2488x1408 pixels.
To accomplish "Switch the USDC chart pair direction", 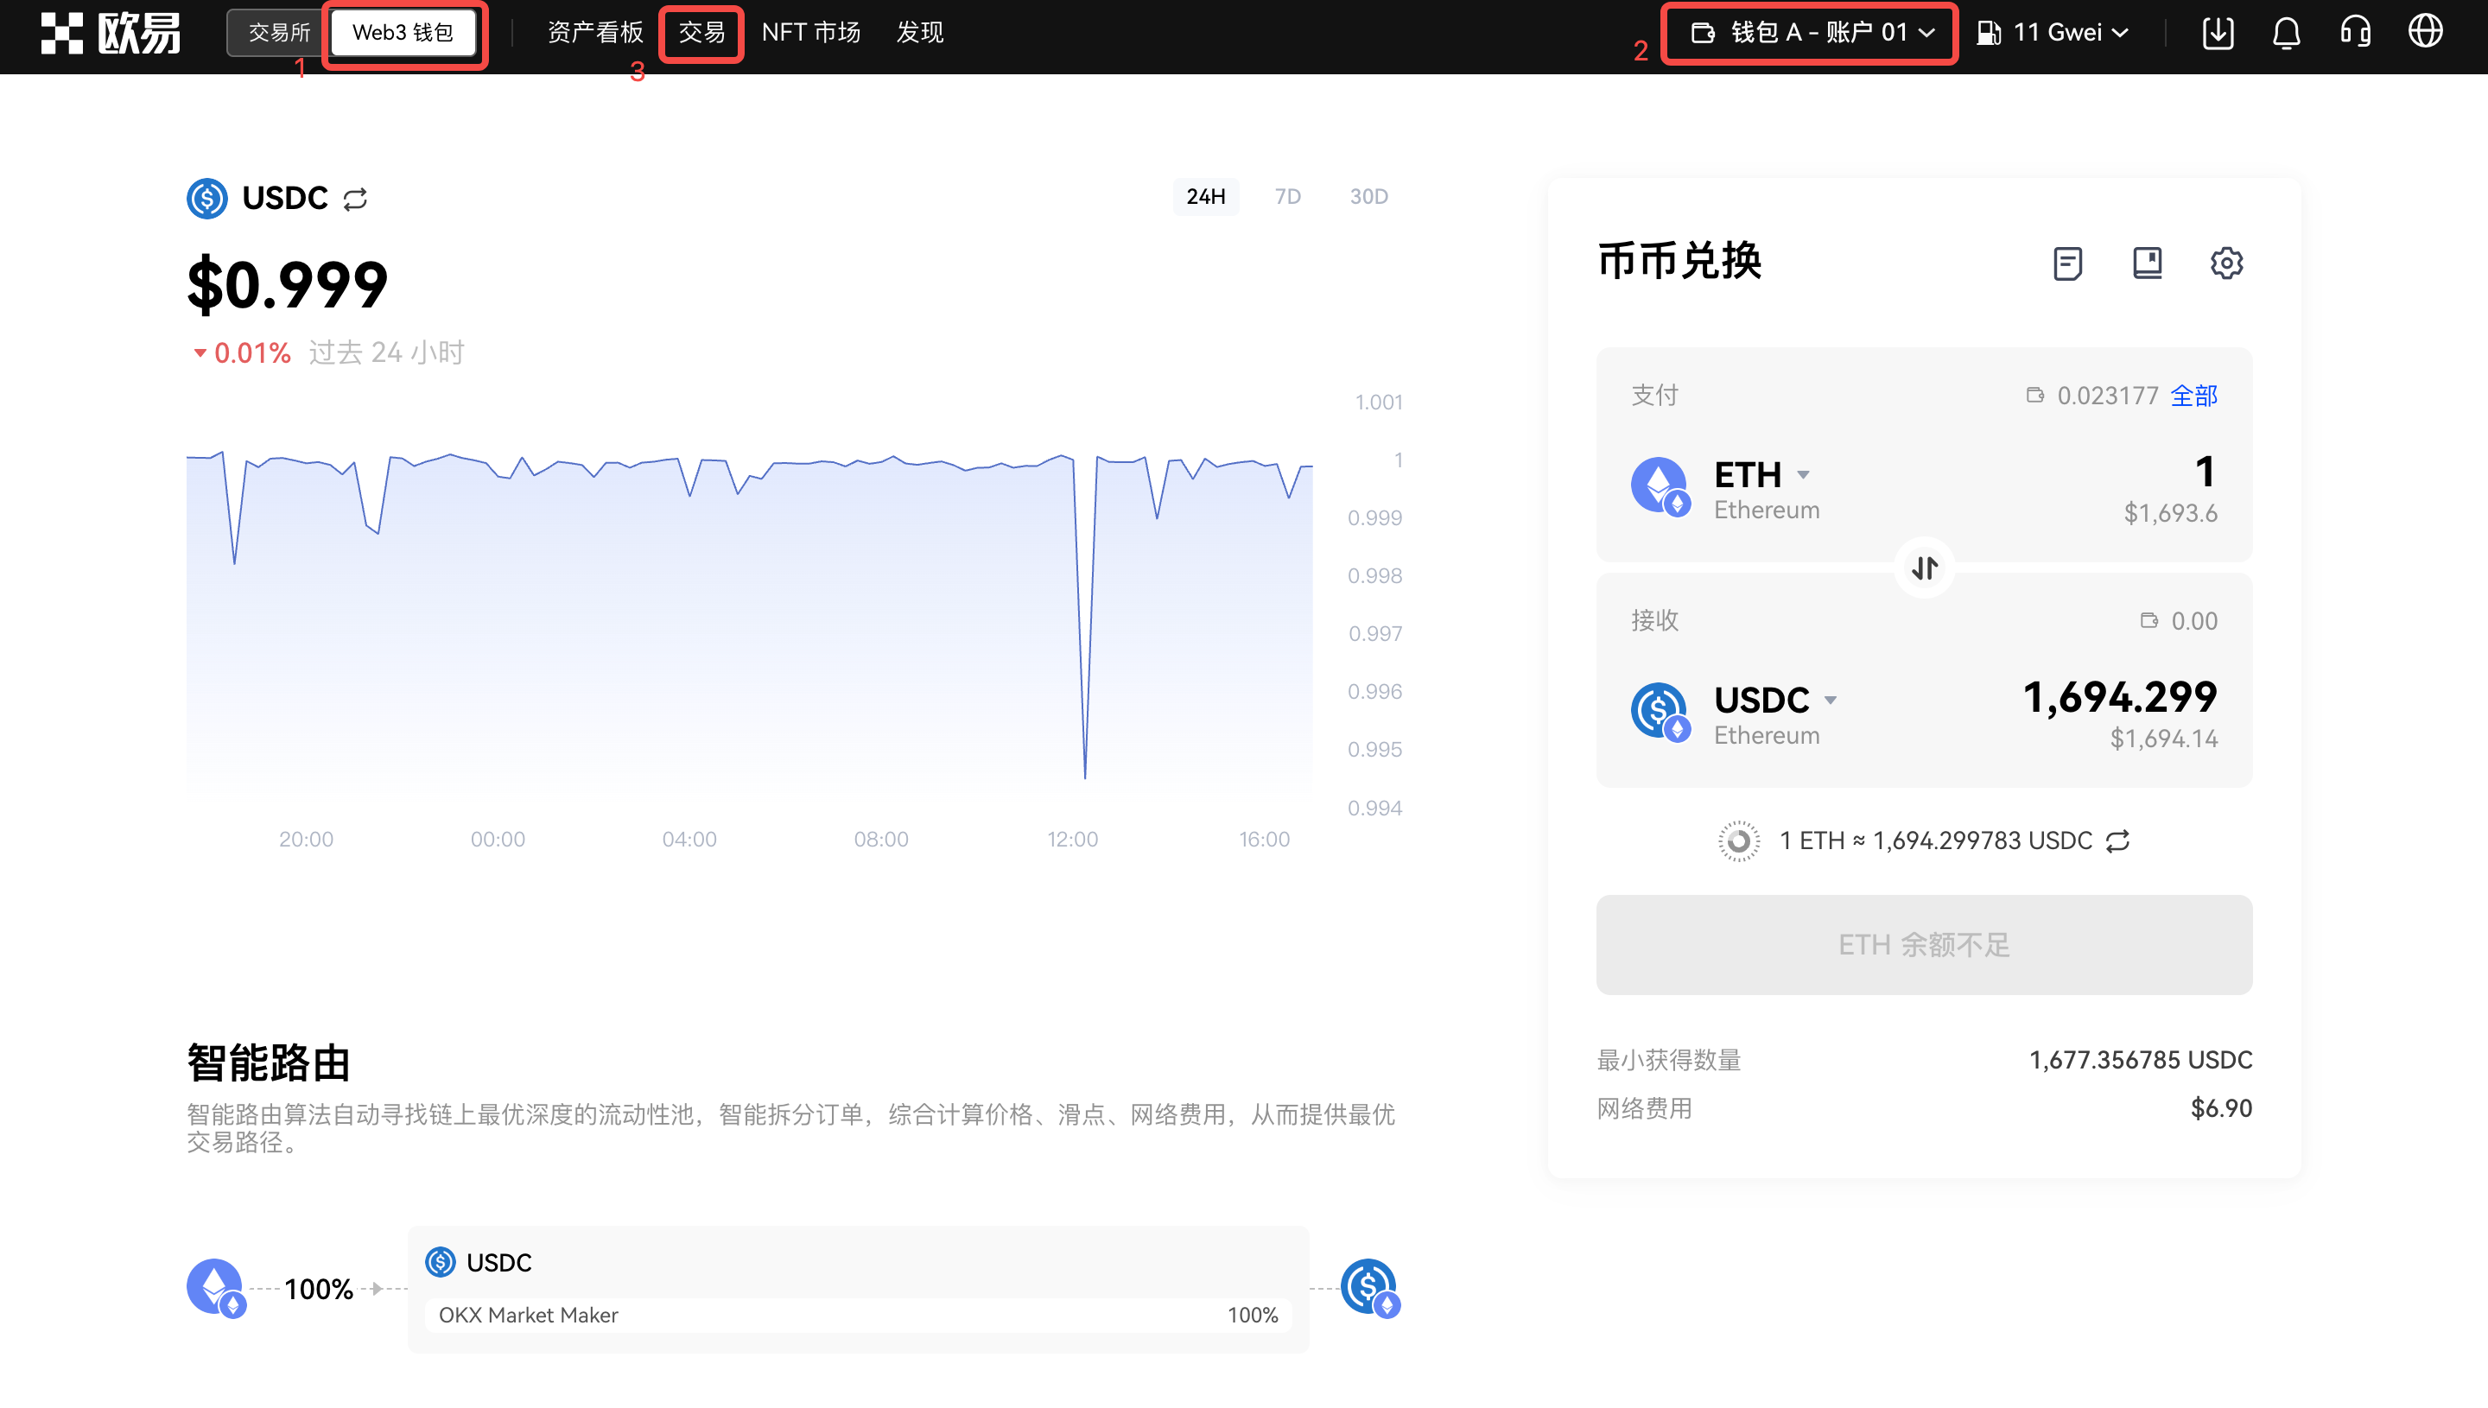I will 356,200.
